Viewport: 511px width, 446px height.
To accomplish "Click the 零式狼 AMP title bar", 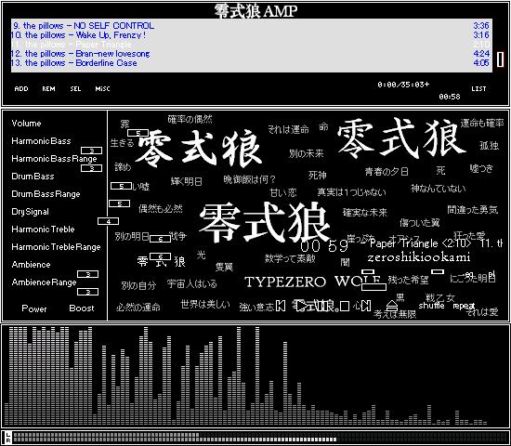I will pyautogui.click(x=255, y=11).
